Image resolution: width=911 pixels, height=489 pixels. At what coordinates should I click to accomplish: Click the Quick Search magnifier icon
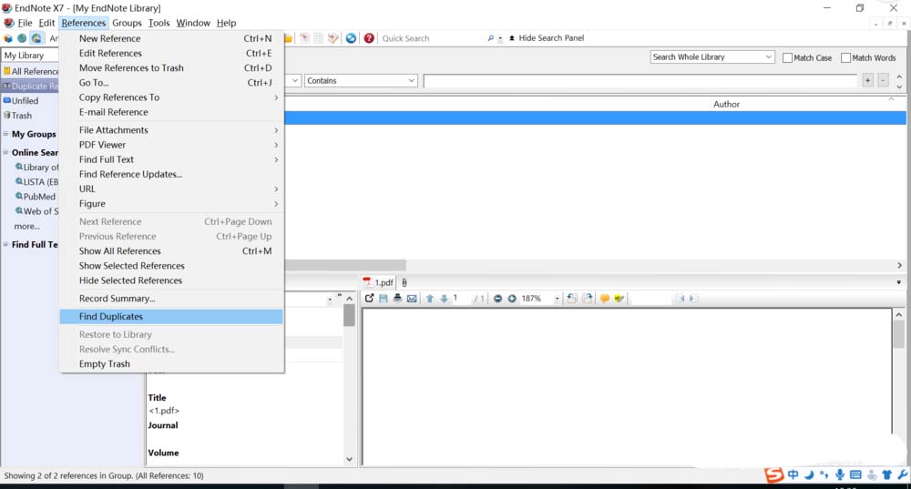click(x=490, y=38)
